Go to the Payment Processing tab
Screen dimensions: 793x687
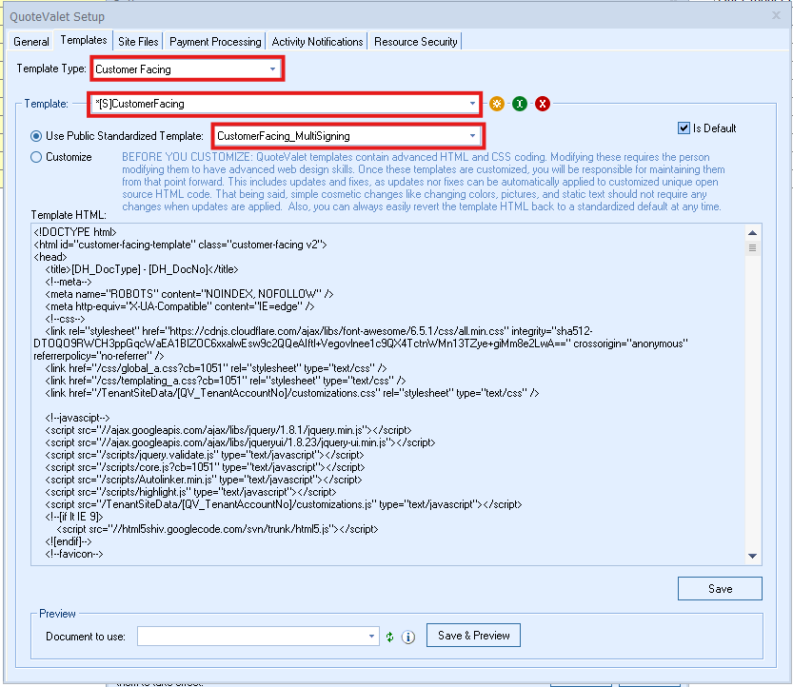[215, 42]
